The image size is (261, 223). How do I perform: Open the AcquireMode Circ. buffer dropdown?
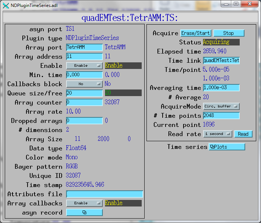(221, 106)
